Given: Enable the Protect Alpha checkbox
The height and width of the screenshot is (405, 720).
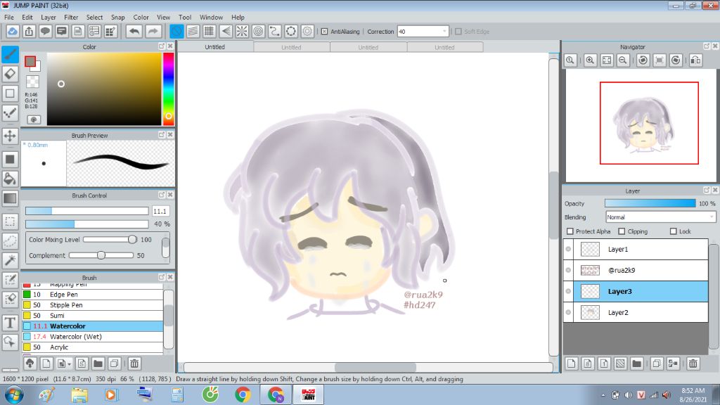Looking at the screenshot, I should tap(570, 231).
